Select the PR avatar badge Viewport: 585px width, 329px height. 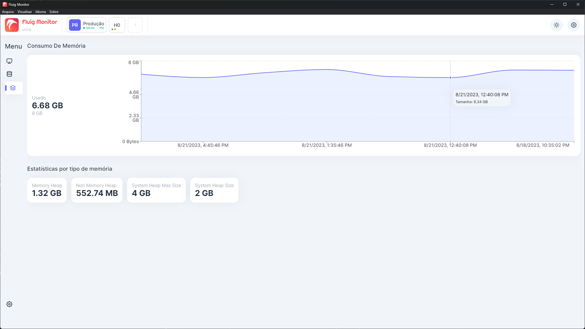coord(75,25)
